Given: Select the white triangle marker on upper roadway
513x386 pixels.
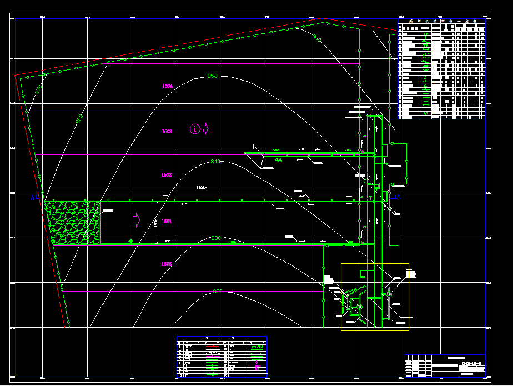Looking at the screenshot, I should pyautogui.click(x=258, y=151).
